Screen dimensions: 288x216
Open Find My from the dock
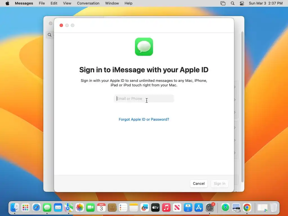click(225, 208)
